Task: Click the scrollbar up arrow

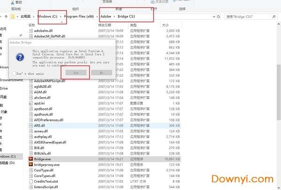Action: coord(279,24)
